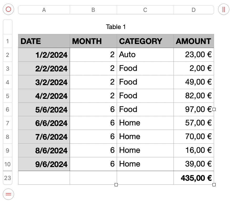This screenshot has height=205, width=234.
Task: Select row 6 header
Action: 7,109
